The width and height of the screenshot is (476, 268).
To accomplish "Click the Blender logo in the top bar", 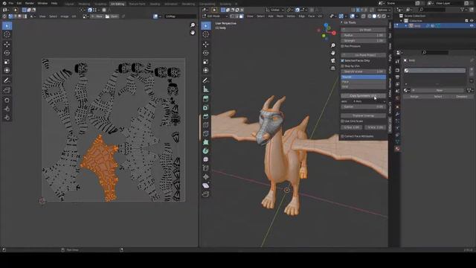I will tap(4, 3).
